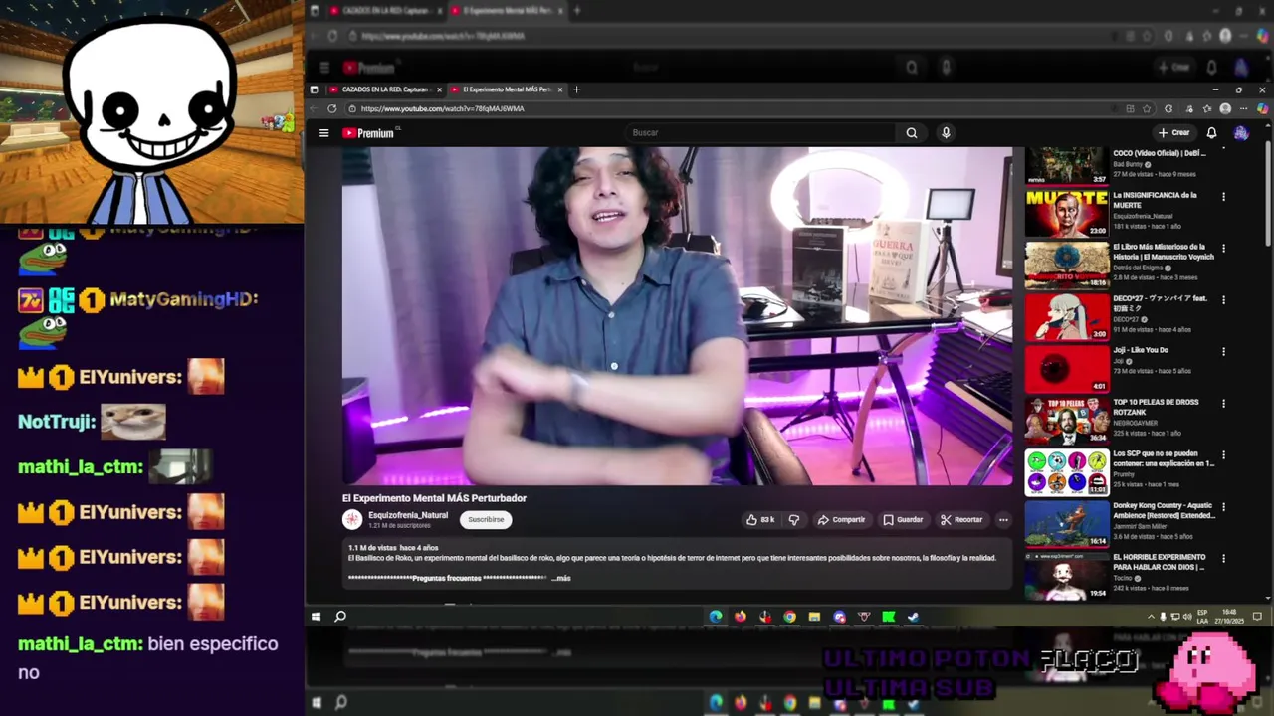The image size is (1274, 716).
Task: Open options for Donkey Kong Country video
Action: (1223, 506)
